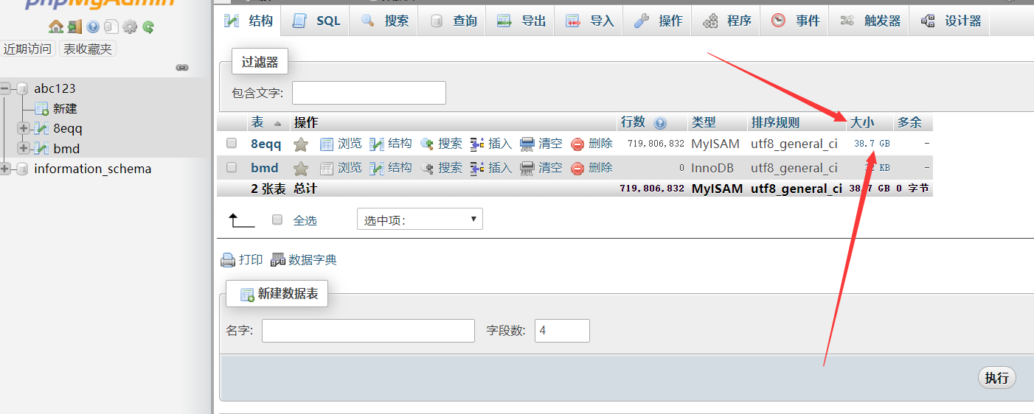Open the 导入 tab
1034x414 pixels.
589,21
